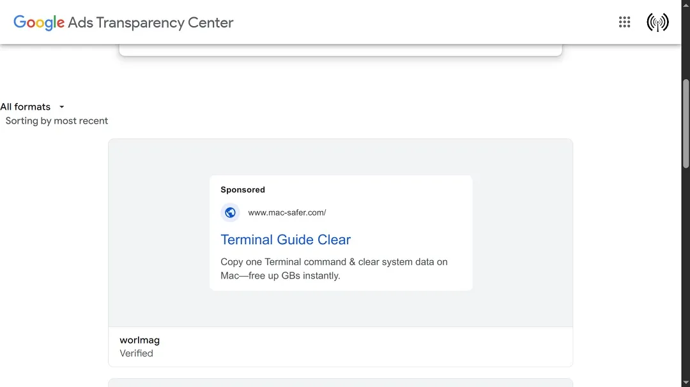The width and height of the screenshot is (690, 387).
Task: Click the broadcast signal account icon
Action: point(657,22)
